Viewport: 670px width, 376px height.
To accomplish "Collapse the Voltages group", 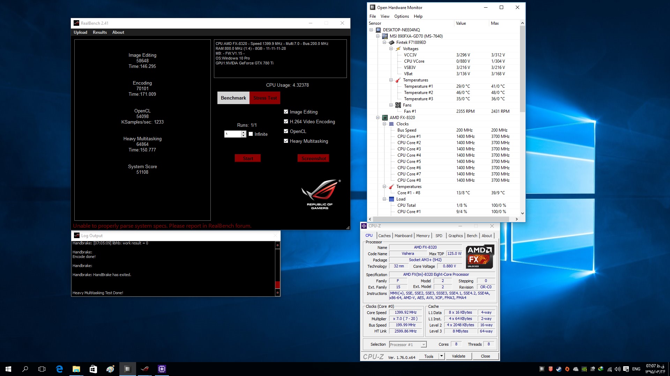I will pyautogui.click(x=391, y=49).
